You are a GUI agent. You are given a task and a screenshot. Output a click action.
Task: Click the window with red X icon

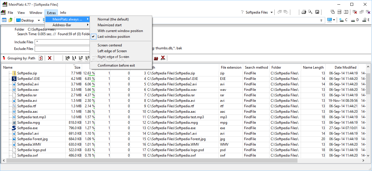click(x=355, y=12)
